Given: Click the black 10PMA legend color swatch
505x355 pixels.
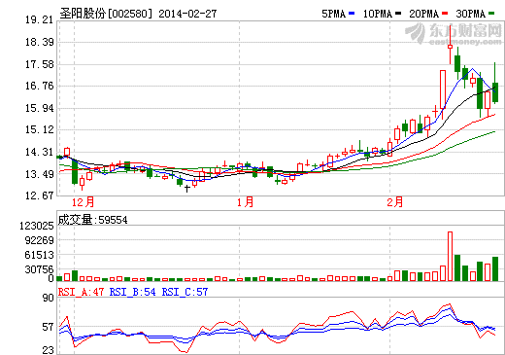Looking at the screenshot, I should coord(398,14).
